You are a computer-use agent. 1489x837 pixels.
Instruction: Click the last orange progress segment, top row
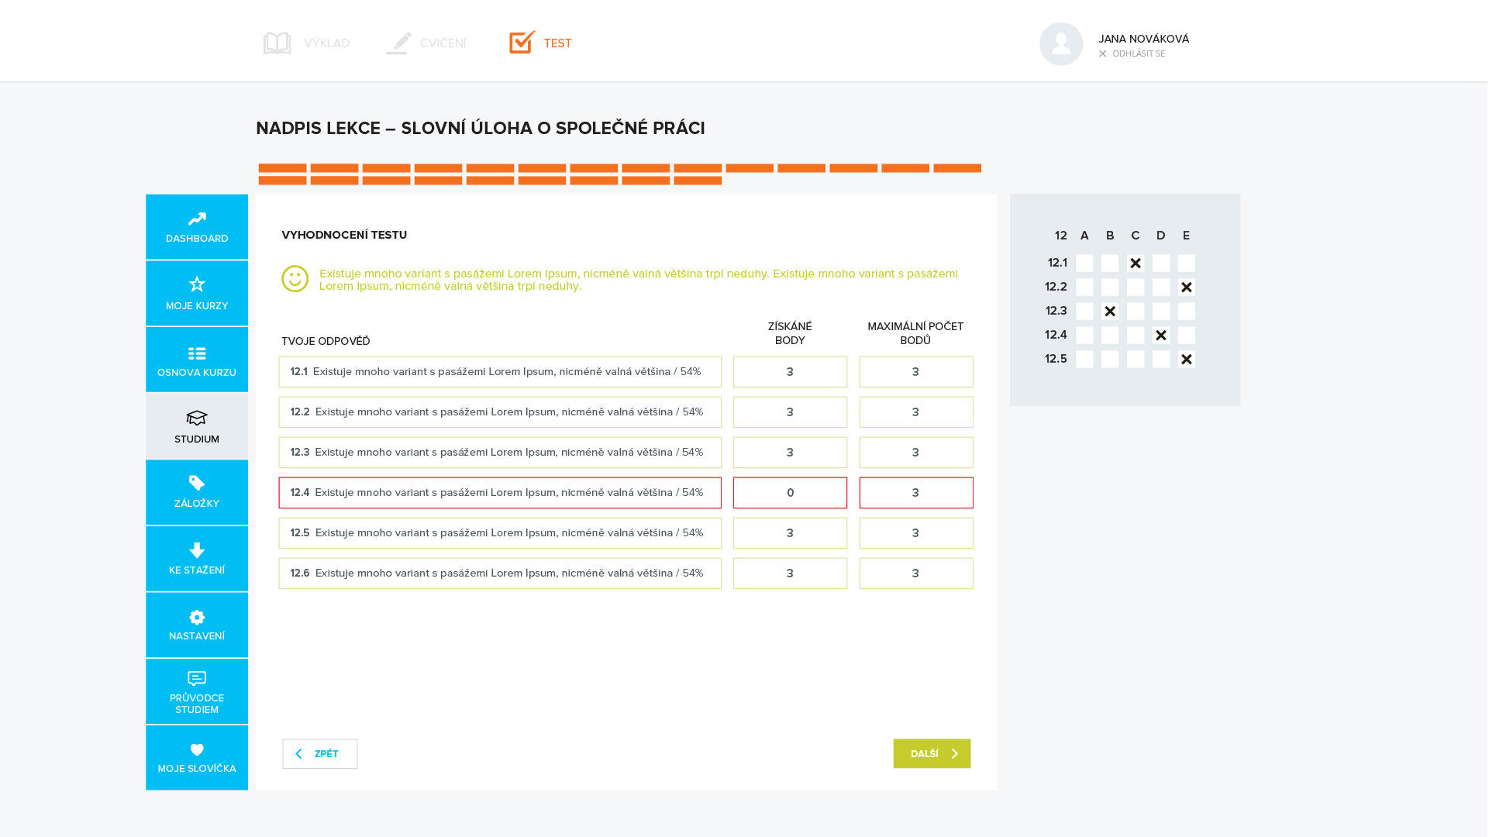957,168
